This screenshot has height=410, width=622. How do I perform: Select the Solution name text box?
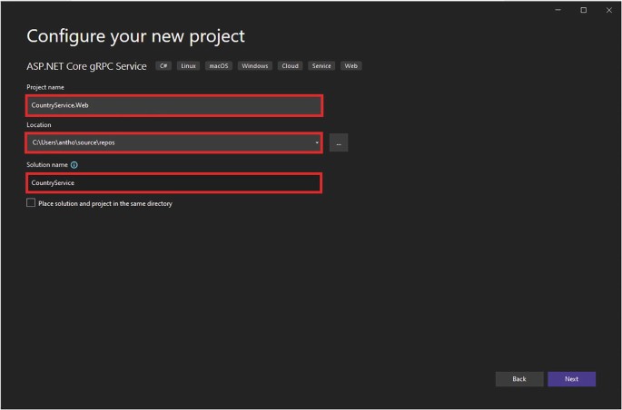(174, 182)
